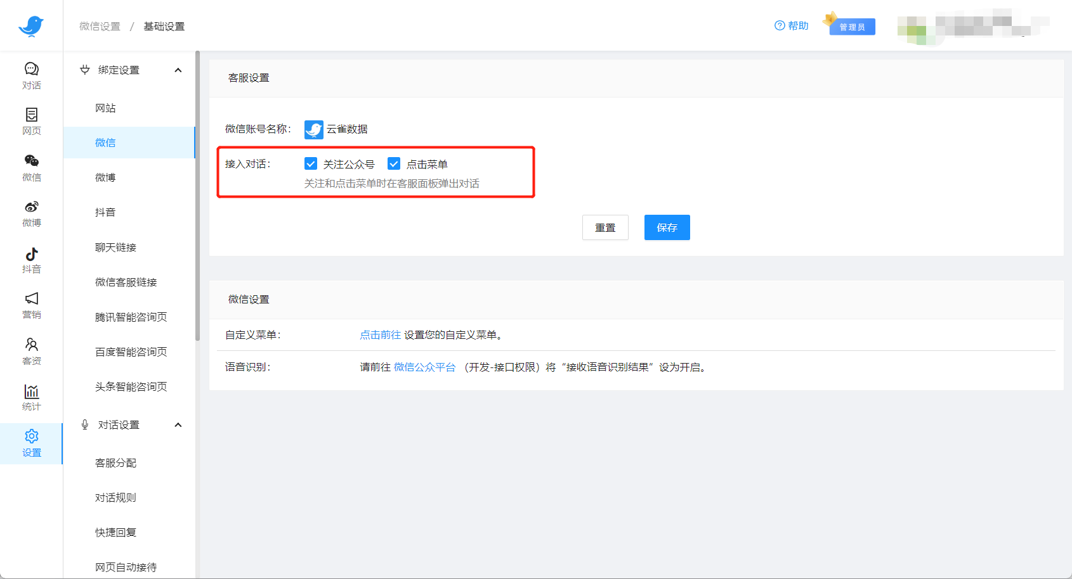Collapse the 绑定设置 section
Screen dimensions: 1072x579
click(178, 70)
